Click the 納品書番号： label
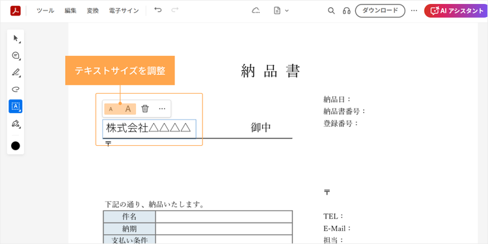488x244 pixels. point(344,111)
